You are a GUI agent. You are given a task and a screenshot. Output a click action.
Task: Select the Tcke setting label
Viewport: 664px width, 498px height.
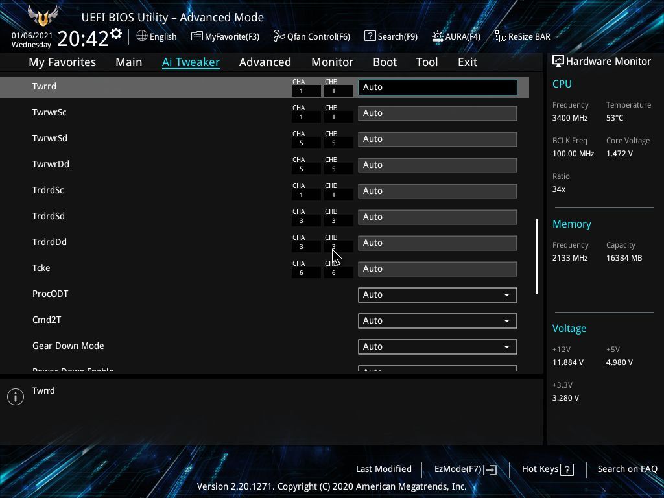click(x=41, y=268)
